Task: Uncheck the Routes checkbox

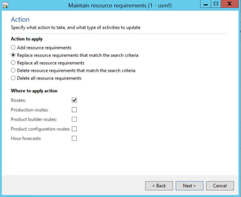Action: tap(74, 100)
